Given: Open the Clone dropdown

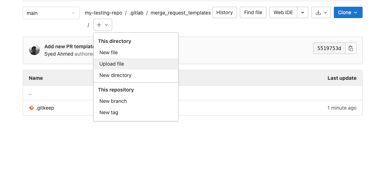Looking at the screenshot, I should (x=348, y=13).
